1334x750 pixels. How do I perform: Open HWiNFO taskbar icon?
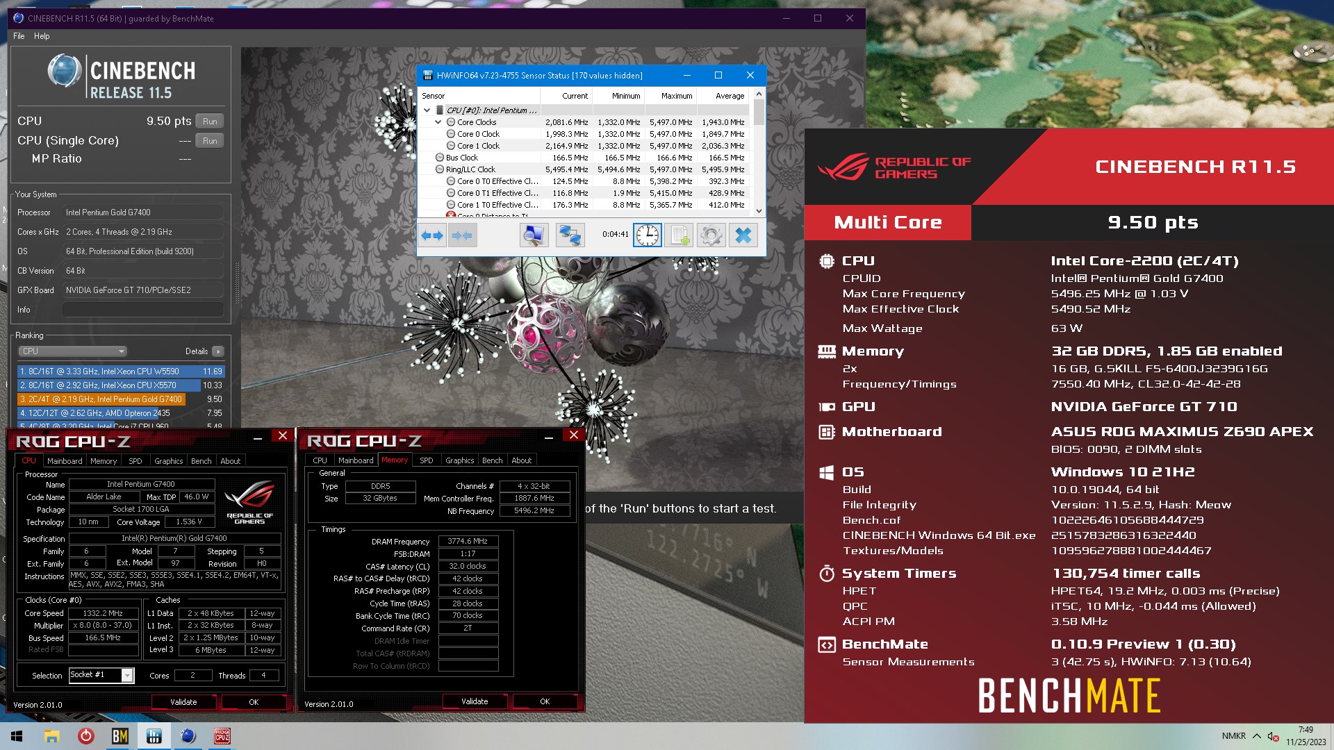coord(154,736)
